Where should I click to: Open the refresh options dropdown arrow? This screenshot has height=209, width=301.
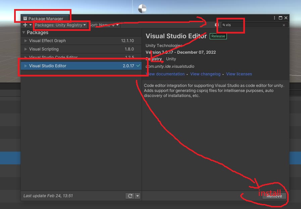click(138, 196)
